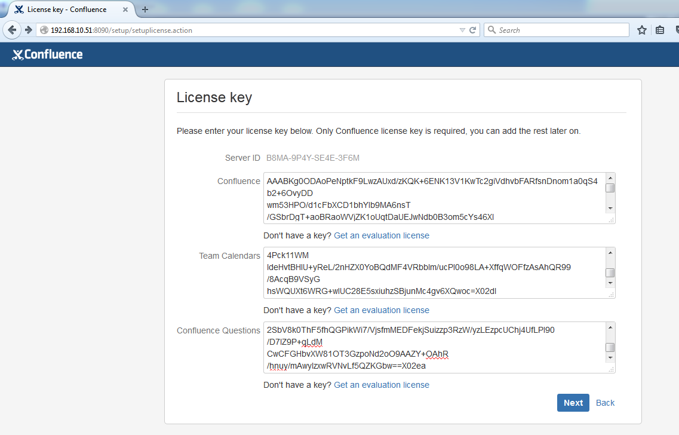Click the globe site identity icon
This screenshot has width=679, height=435.
point(44,30)
